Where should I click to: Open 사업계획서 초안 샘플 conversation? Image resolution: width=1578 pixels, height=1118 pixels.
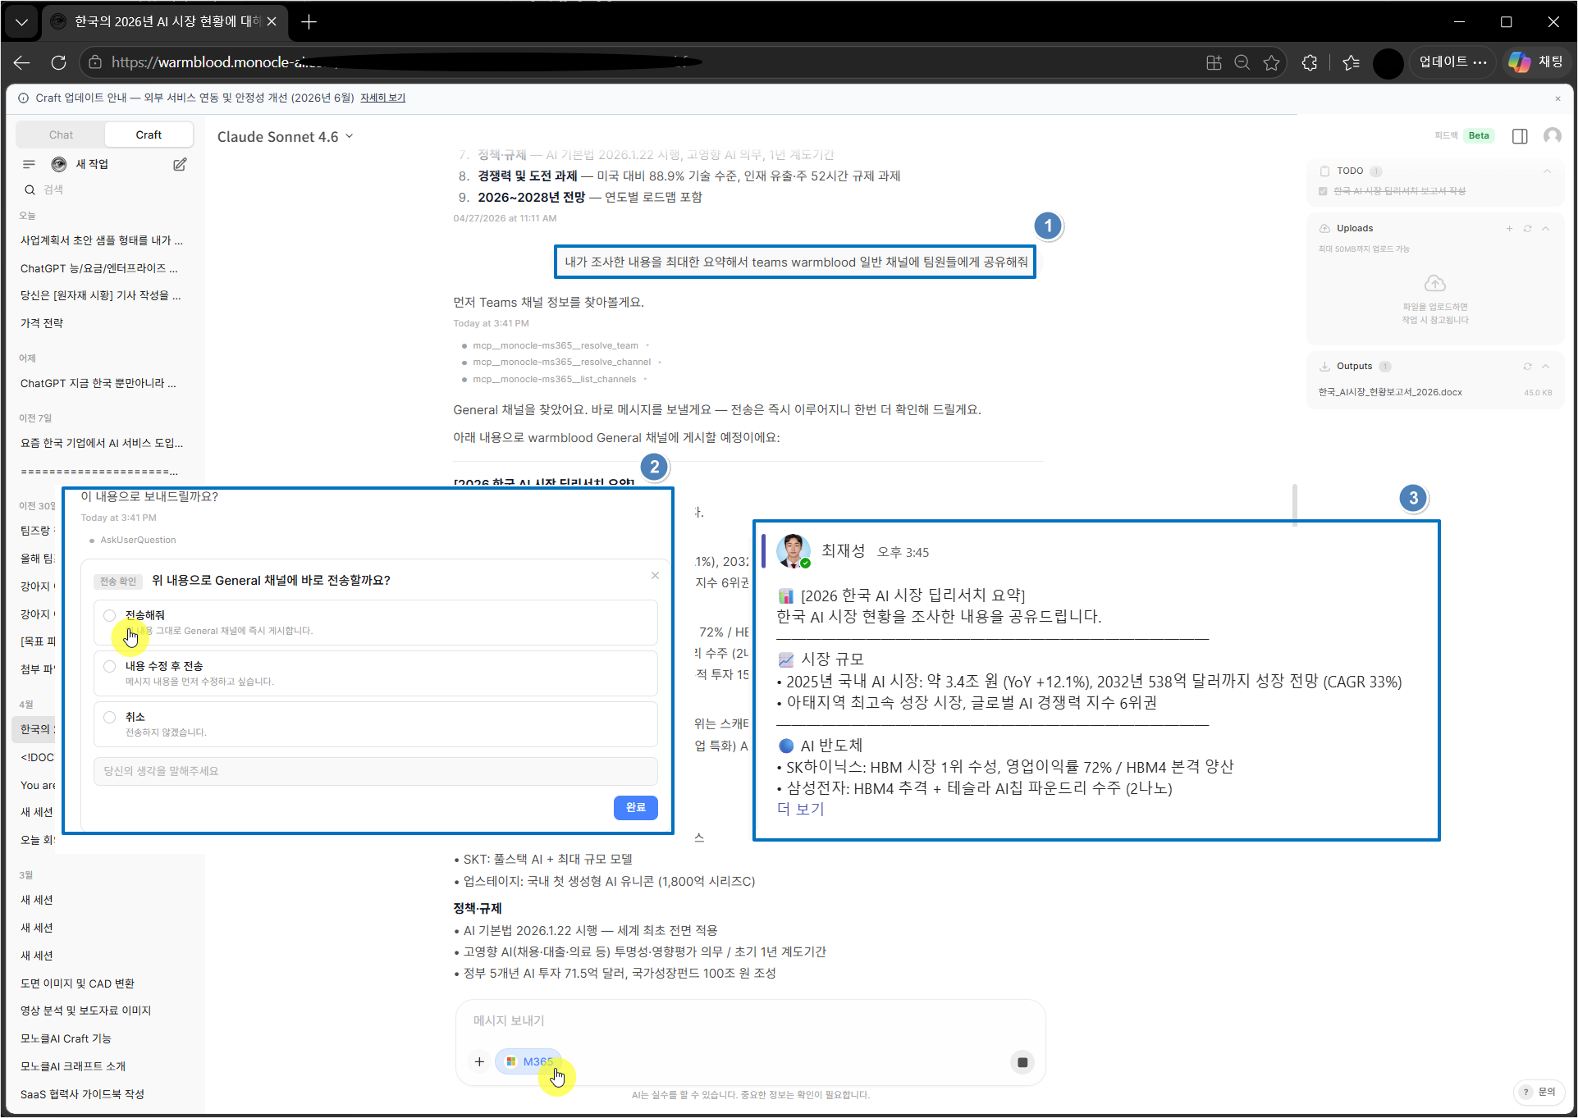102,240
